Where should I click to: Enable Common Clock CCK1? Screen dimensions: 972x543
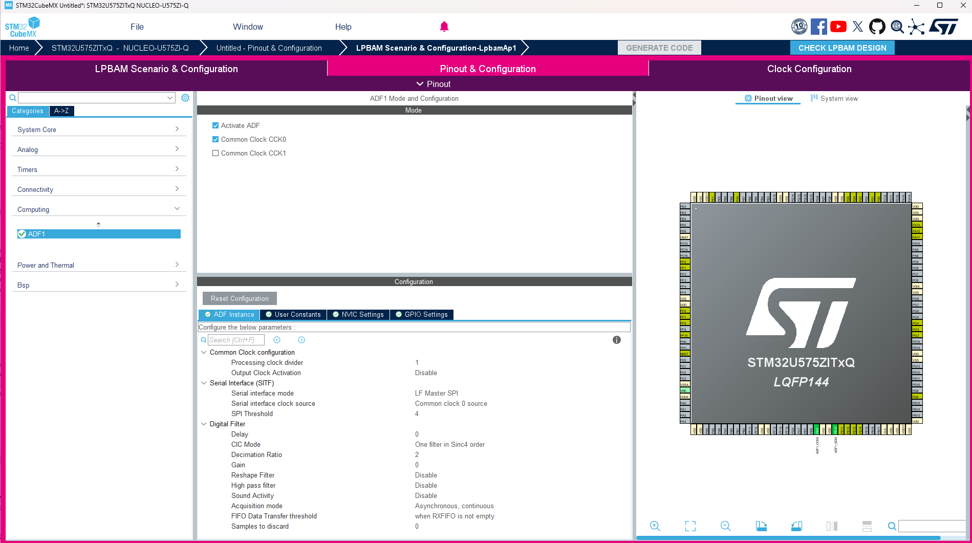click(215, 153)
